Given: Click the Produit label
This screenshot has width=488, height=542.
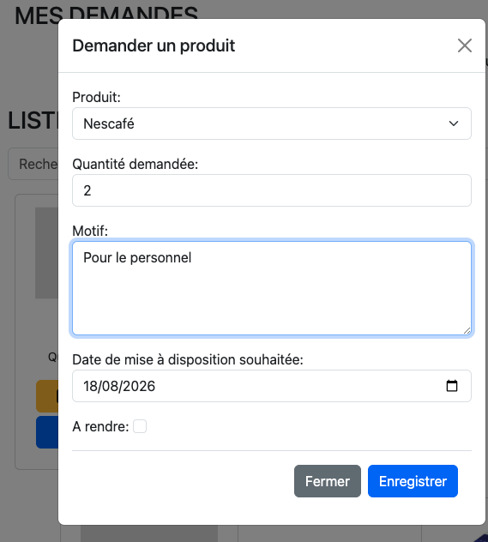Looking at the screenshot, I should (x=96, y=97).
